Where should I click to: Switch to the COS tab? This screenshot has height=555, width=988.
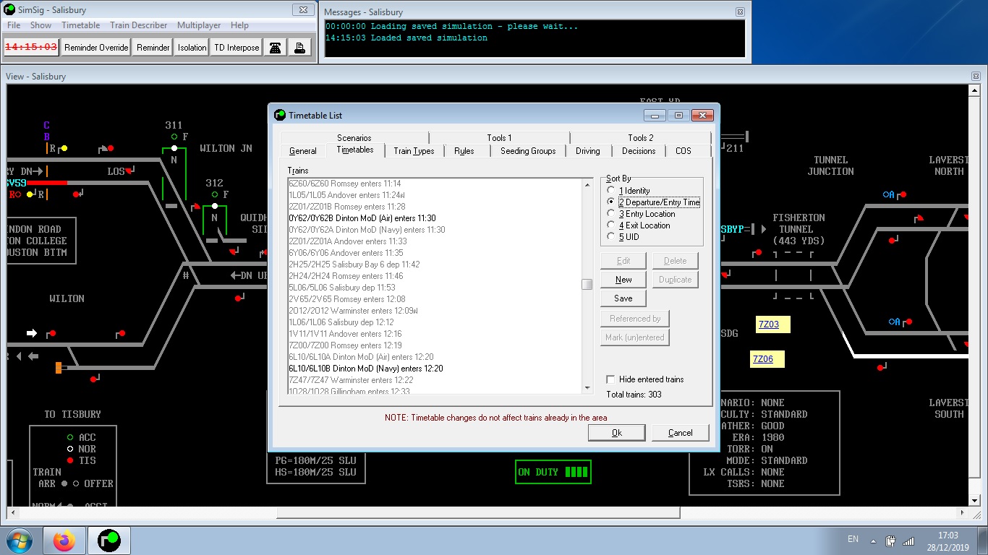pos(683,151)
